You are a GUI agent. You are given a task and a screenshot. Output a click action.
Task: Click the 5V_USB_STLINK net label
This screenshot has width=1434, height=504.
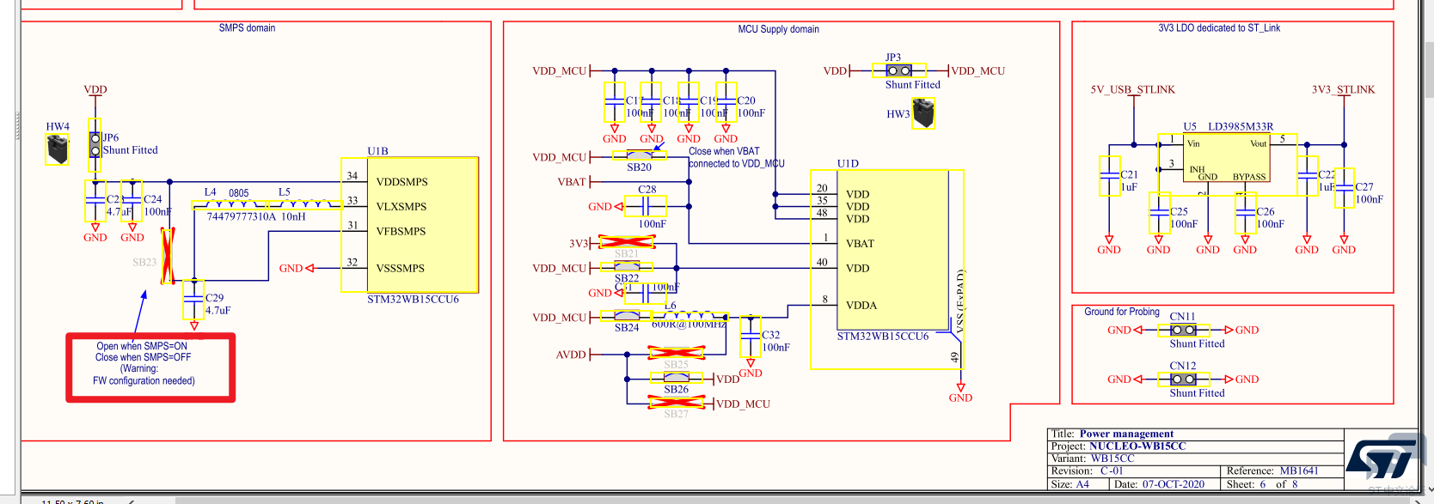[1132, 89]
